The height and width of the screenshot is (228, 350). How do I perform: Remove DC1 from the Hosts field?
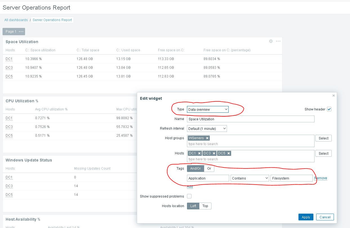[x=199, y=153]
